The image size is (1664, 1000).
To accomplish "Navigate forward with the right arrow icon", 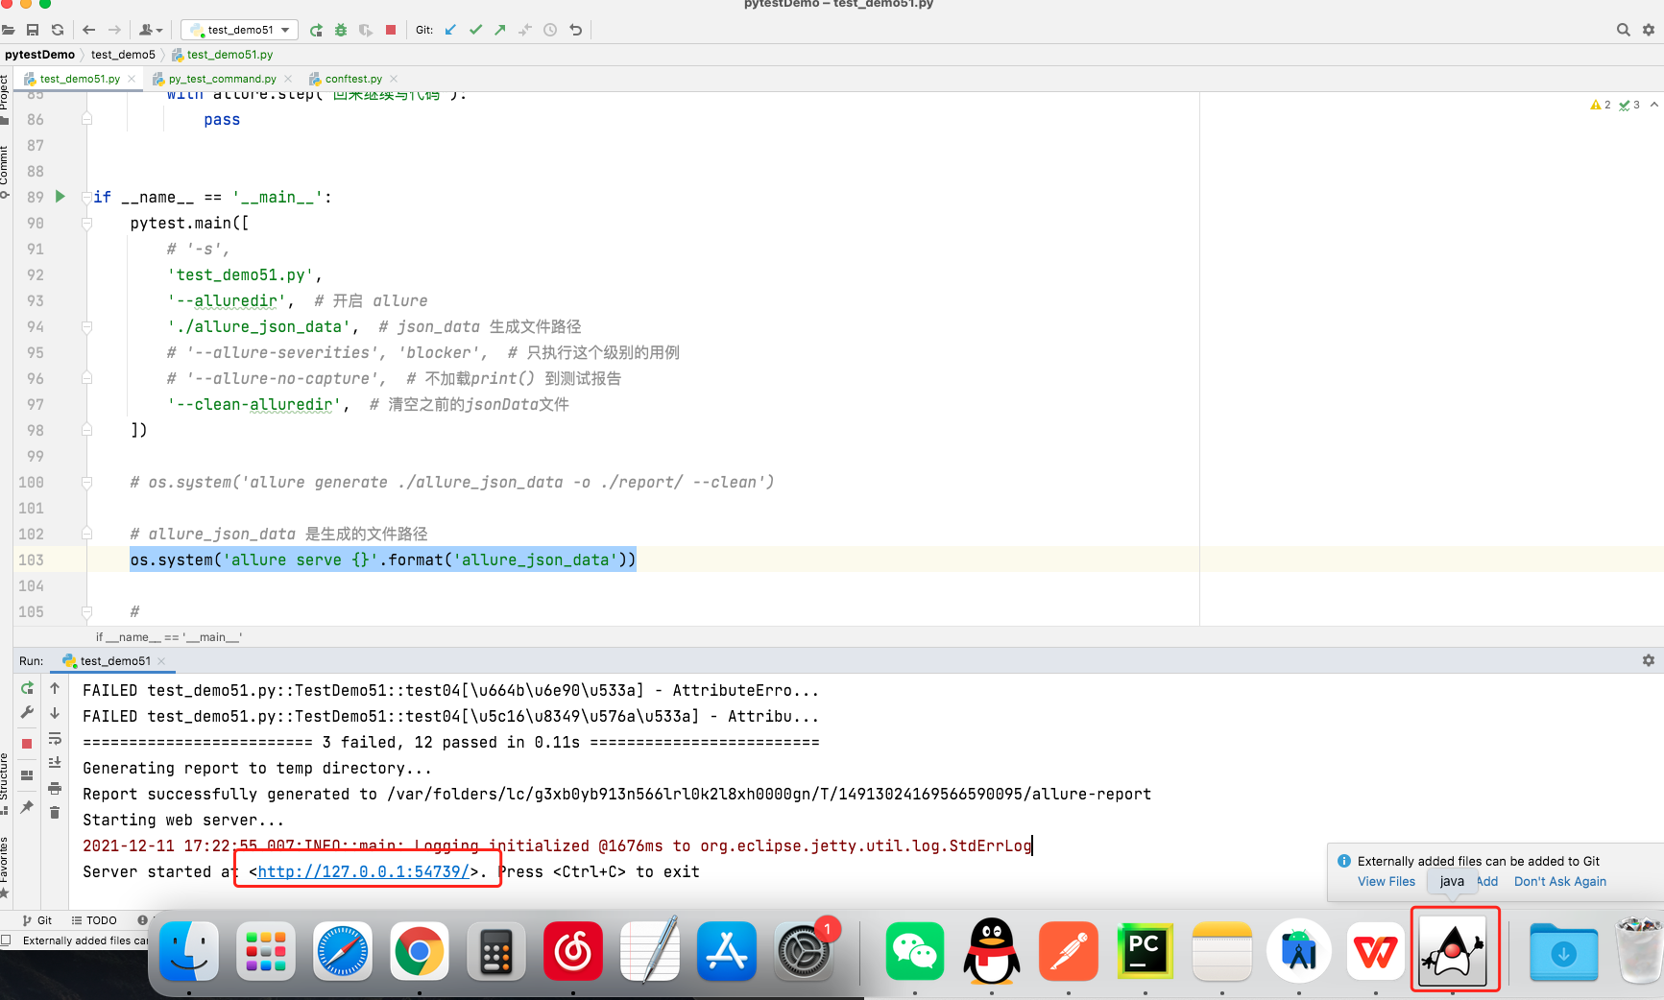I will [114, 30].
